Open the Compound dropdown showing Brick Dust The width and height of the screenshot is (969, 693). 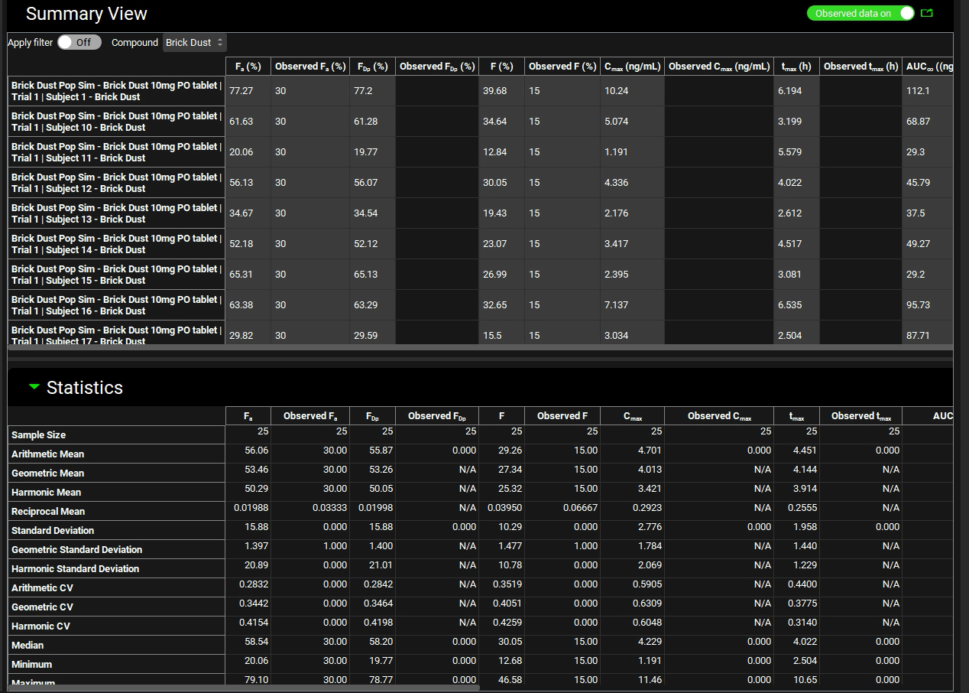tap(195, 42)
